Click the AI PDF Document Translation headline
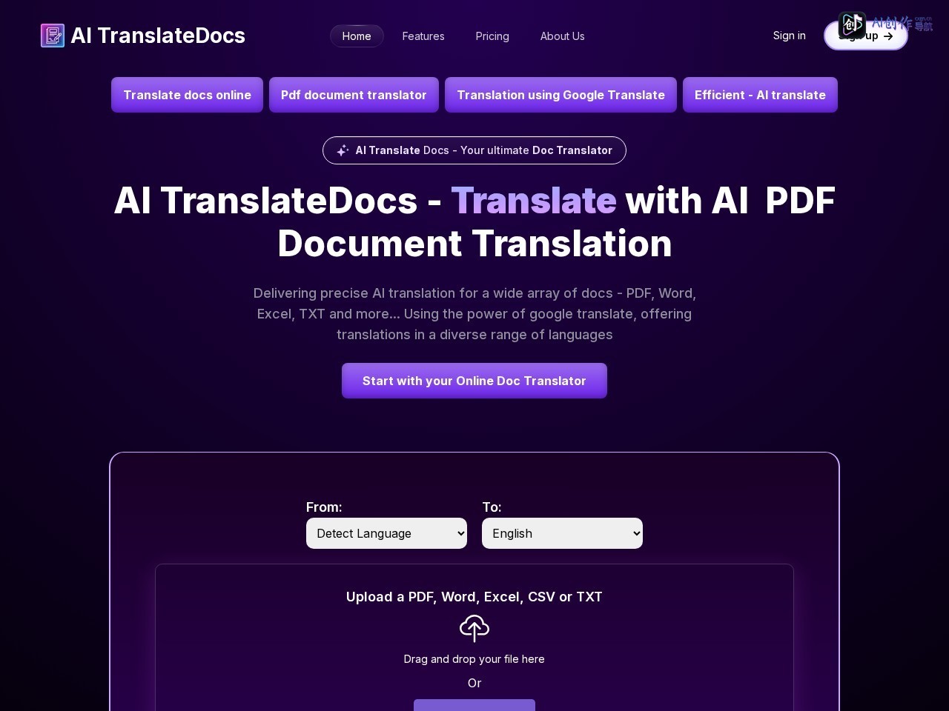The image size is (949, 711). tap(474, 221)
